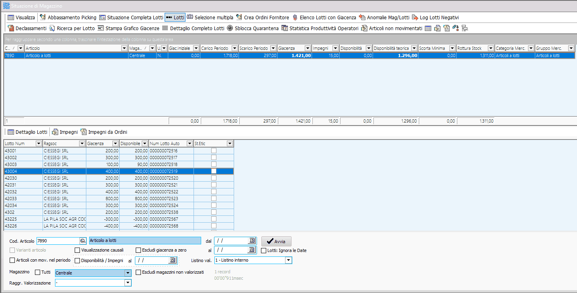
Task: Toggle the Lotti toolbar button
Action: [175, 18]
